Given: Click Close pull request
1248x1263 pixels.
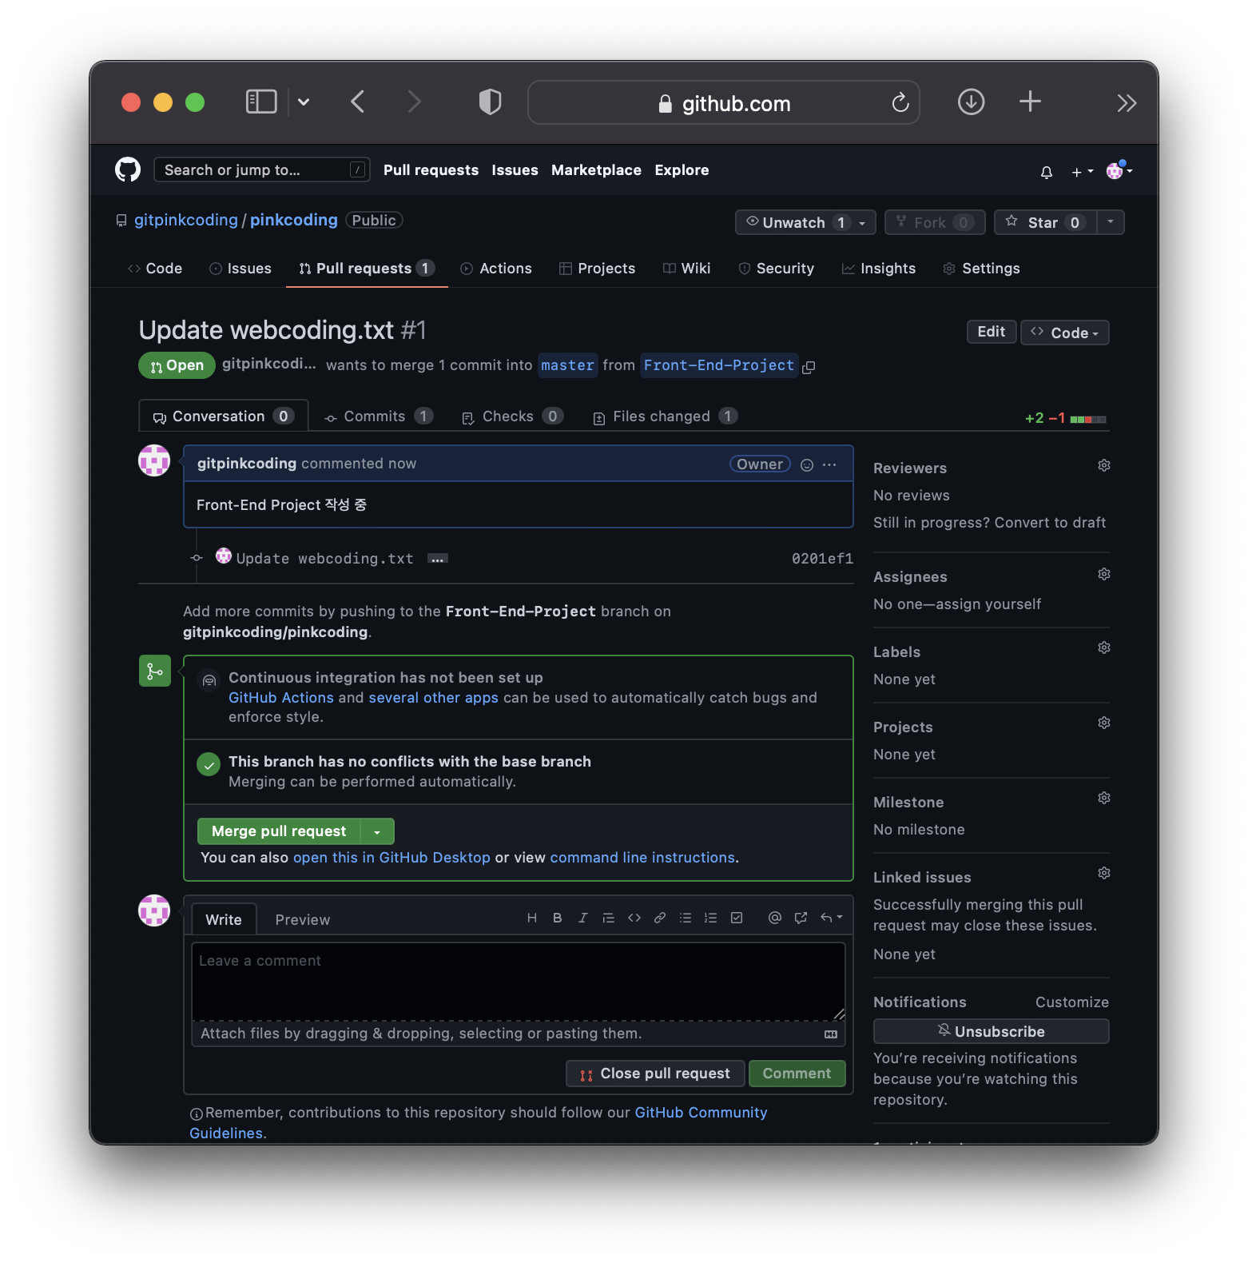Looking at the screenshot, I should coord(655,1074).
